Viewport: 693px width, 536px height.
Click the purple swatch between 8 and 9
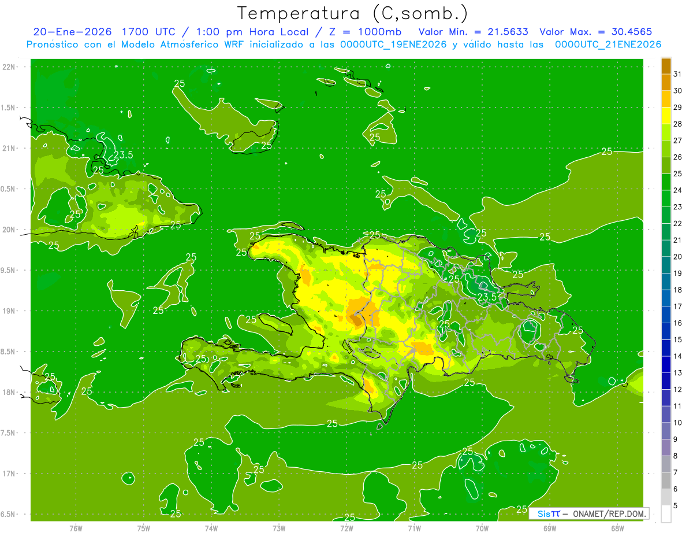666,448
